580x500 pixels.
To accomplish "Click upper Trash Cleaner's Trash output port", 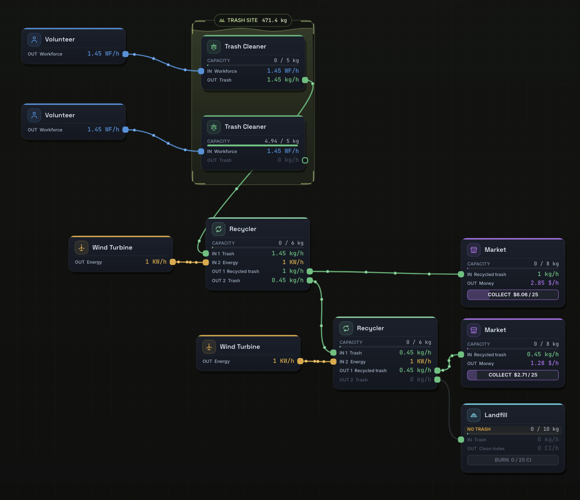I will pyautogui.click(x=305, y=80).
